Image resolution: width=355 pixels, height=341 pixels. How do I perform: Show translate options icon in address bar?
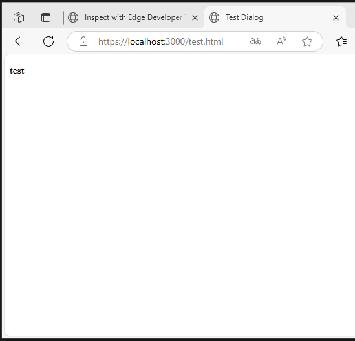pyautogui.click(x=255, y=41)
